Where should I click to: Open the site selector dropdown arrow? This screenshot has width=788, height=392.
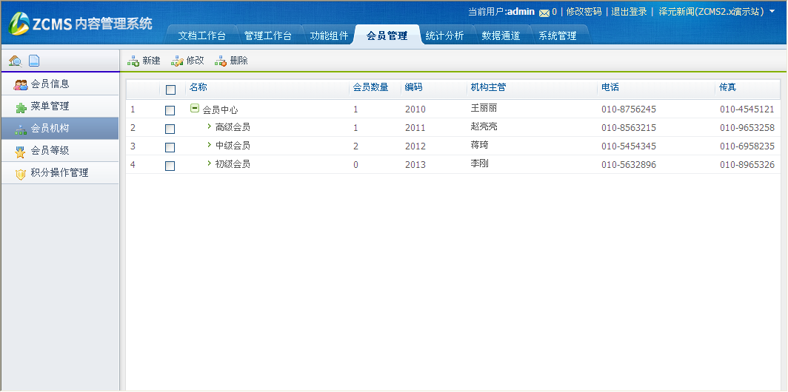(x=772, y=11)
